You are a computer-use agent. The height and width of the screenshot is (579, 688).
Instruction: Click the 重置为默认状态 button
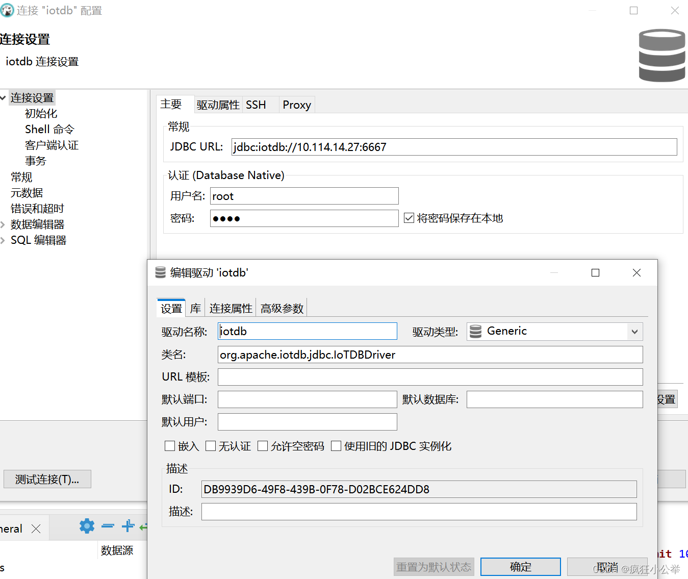(x=434, y=567)
